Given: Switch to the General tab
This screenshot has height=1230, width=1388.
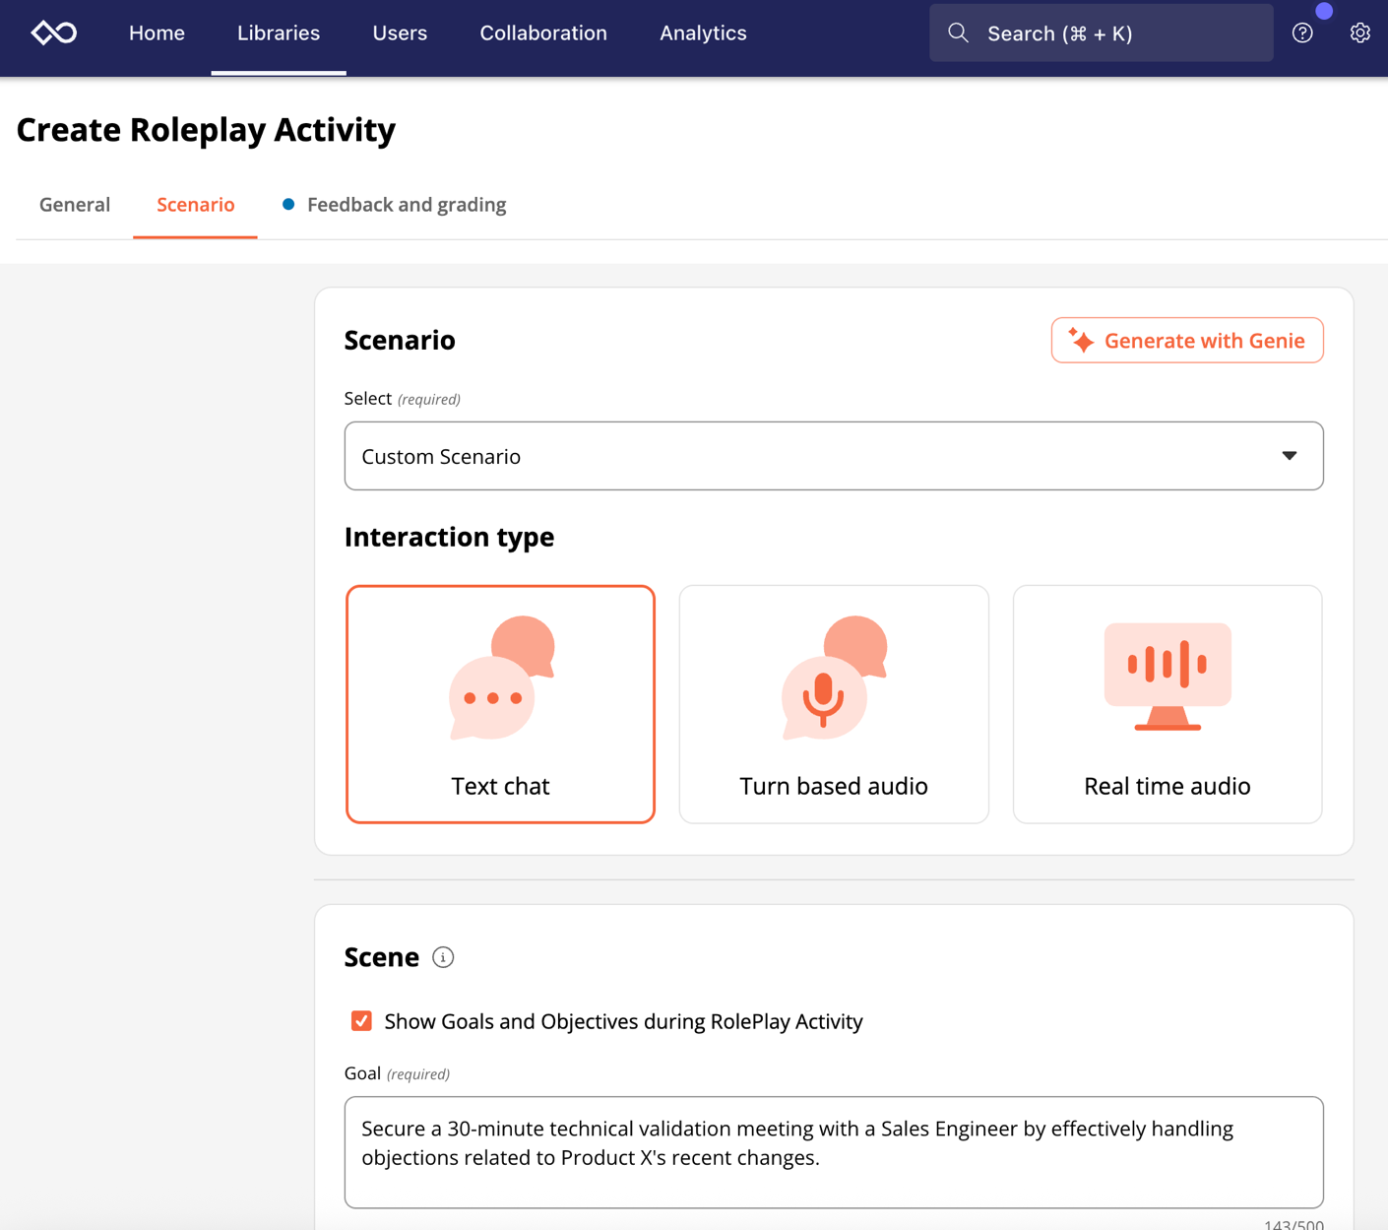Looking at the screenshot, I should (x=75, y=205).
